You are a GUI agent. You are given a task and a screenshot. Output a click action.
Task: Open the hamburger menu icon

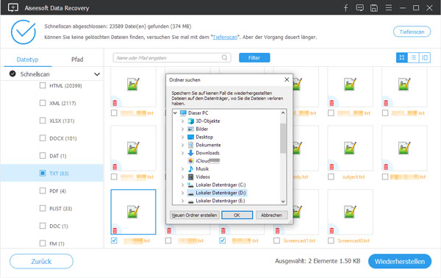coord(389,7)
